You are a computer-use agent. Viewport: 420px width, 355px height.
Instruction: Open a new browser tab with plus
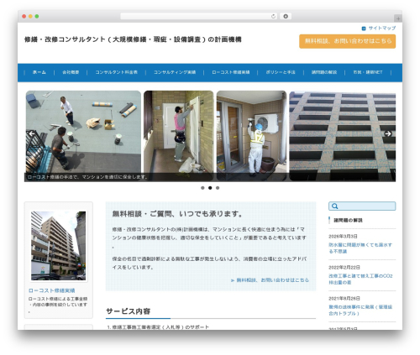(398, 18)
